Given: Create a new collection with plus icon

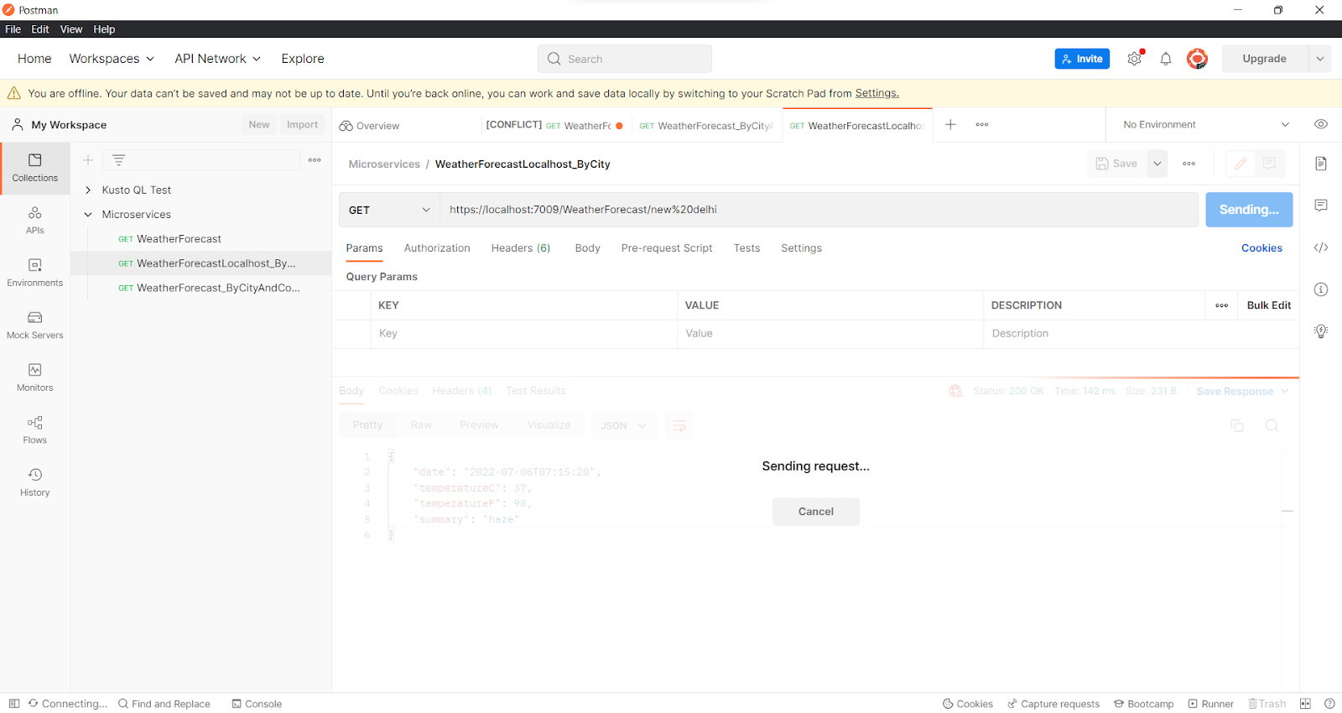Looking at the screenshot, I should tap(88, 160).
